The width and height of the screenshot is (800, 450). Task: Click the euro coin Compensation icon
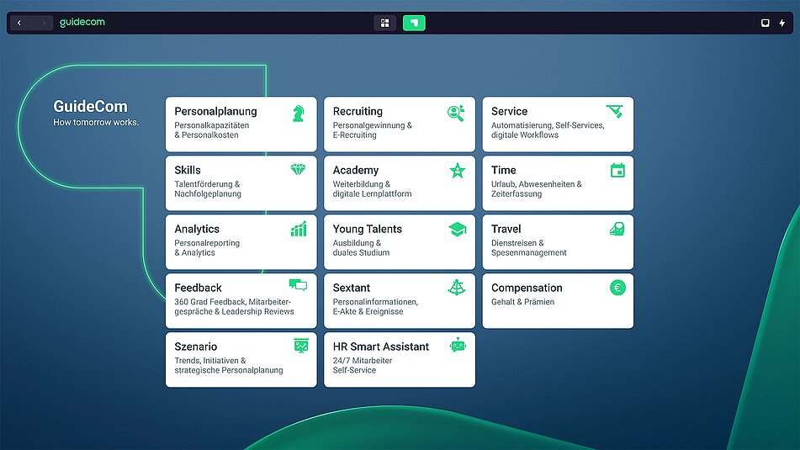click(x=617, y=288)
